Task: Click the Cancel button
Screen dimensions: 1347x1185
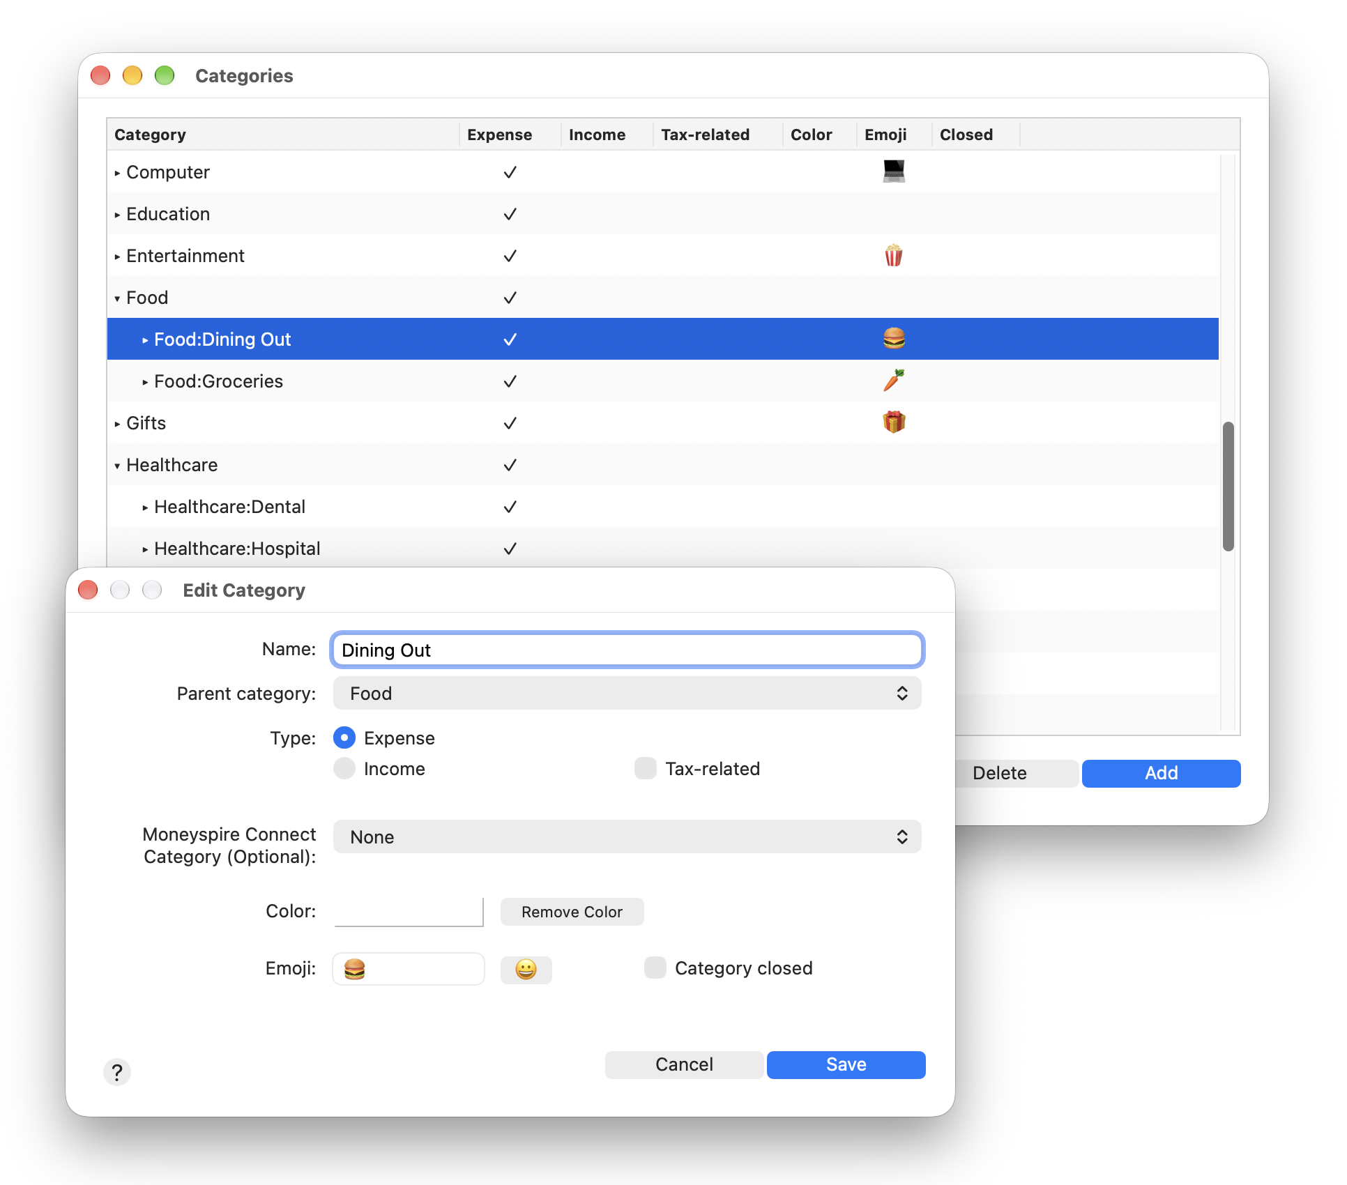Action: click(684, 1064)
